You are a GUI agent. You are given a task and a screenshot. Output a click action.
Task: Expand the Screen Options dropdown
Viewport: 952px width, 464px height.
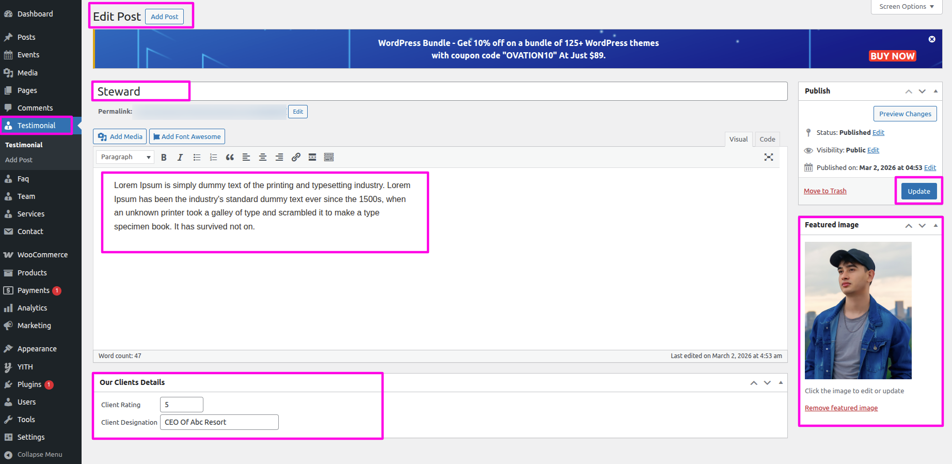[906, 7]
